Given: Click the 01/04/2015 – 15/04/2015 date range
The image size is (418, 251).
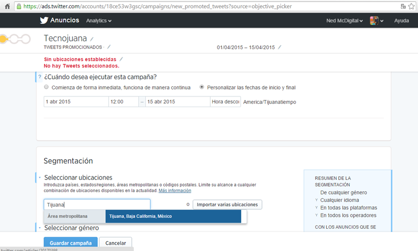Looking at the screenshot, I should [246, 47].
